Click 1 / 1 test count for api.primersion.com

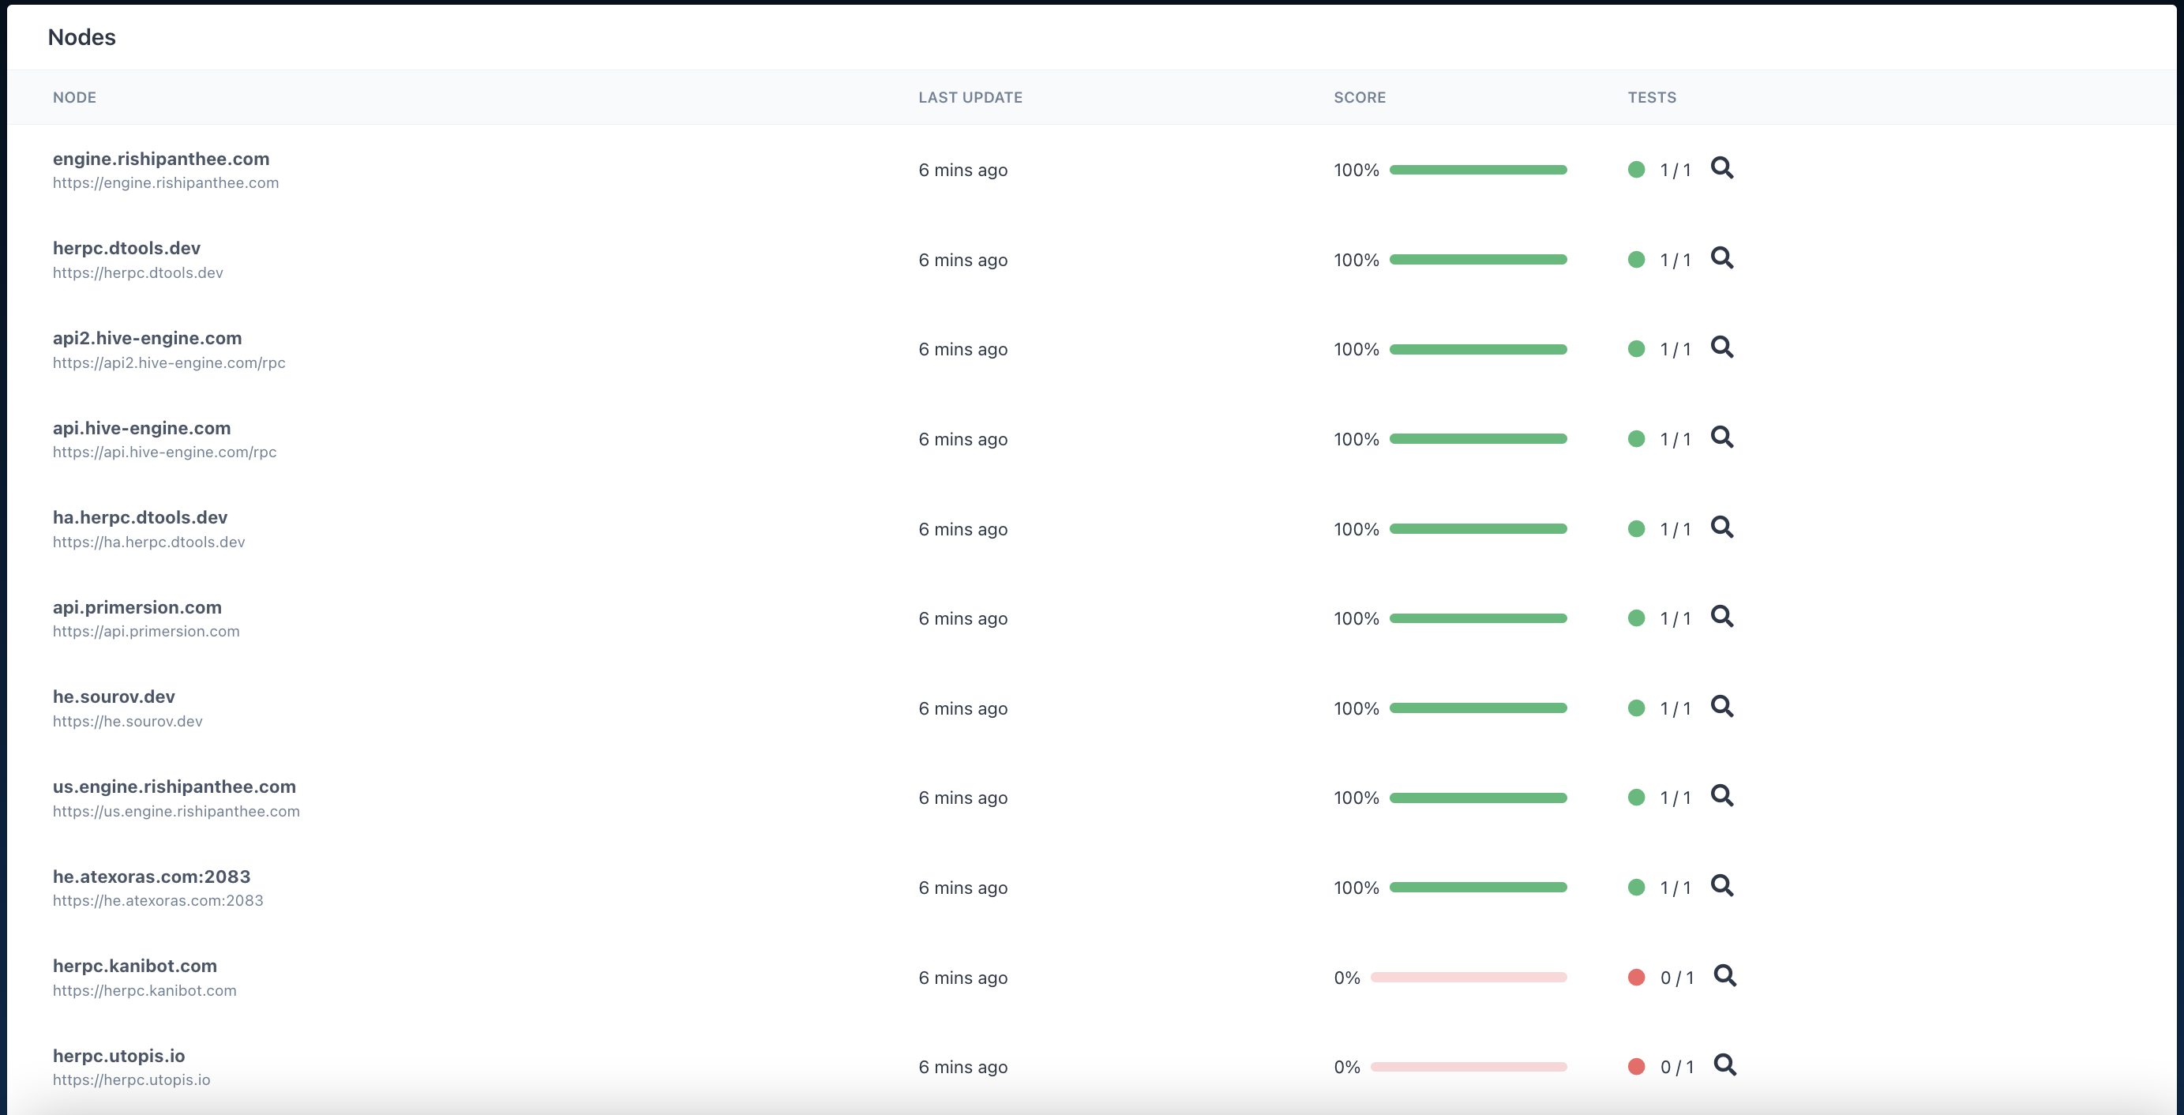pos(1676,619)
